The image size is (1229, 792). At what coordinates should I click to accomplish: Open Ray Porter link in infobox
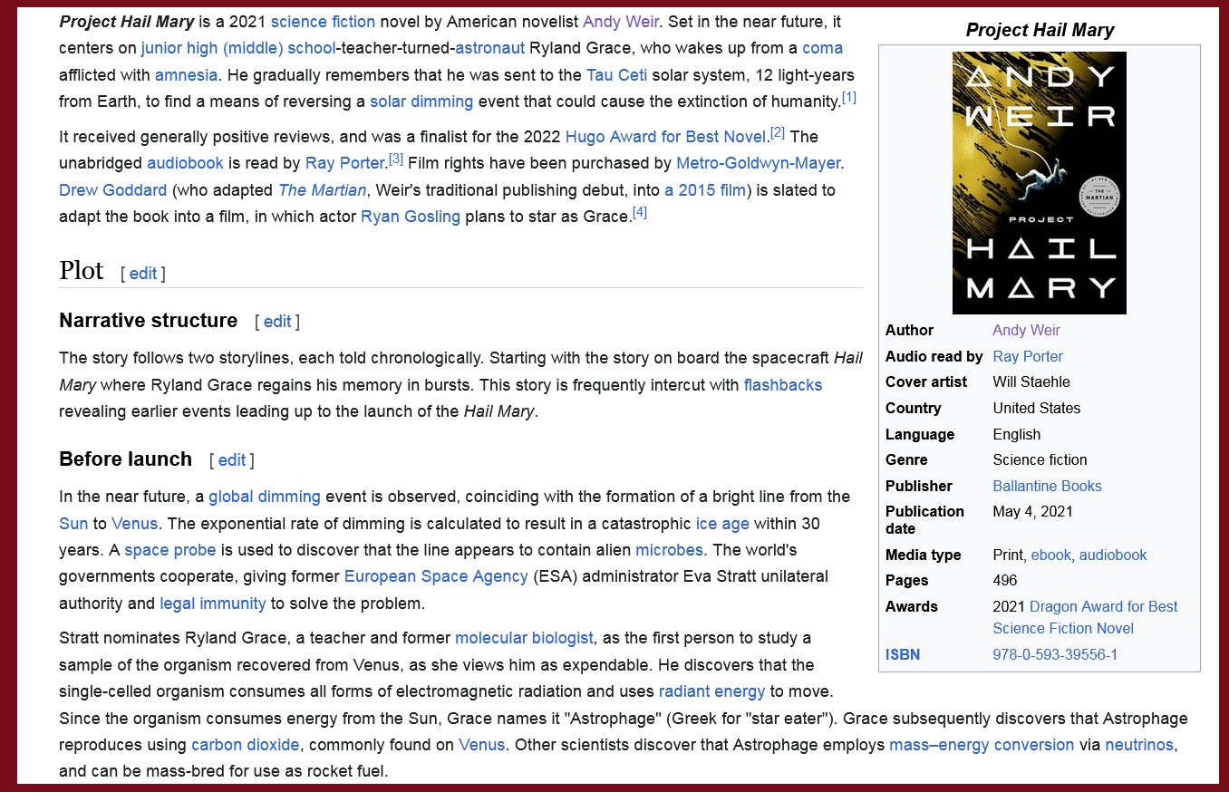pos(1028,357)
